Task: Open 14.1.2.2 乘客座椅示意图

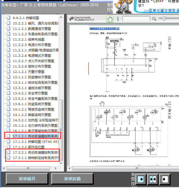Action: coord(32,115)
